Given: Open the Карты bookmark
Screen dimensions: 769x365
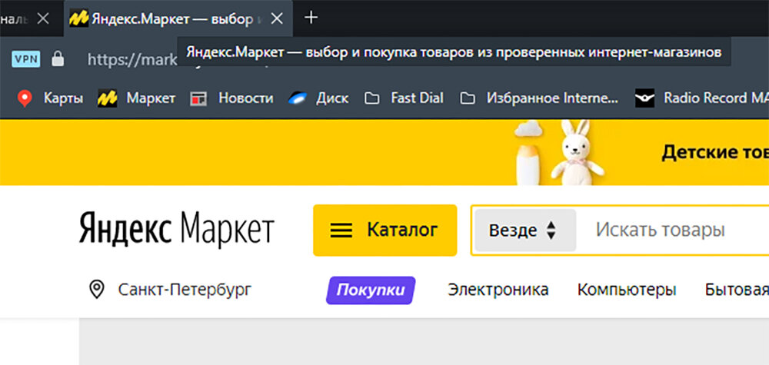Looking at the screenshot, I should tap(49, 98).
